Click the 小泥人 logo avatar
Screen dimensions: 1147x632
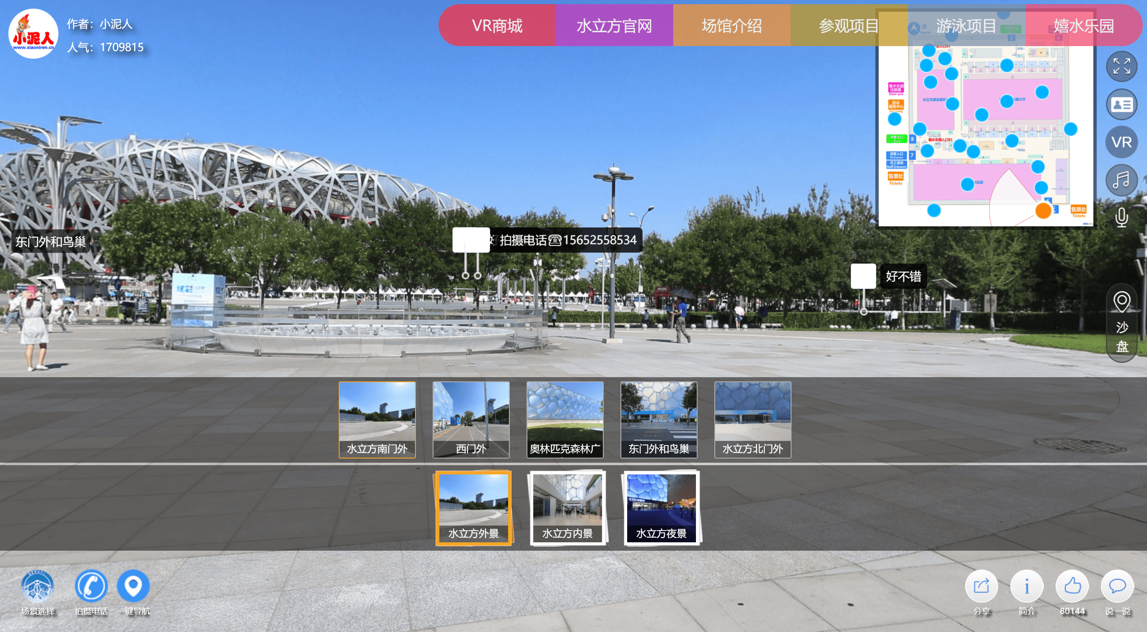tap(34, 34)
